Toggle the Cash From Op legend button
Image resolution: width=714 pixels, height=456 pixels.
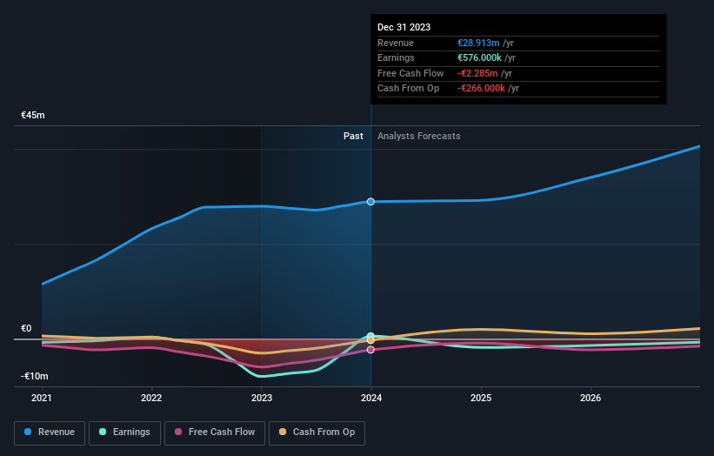coord(317,433)
